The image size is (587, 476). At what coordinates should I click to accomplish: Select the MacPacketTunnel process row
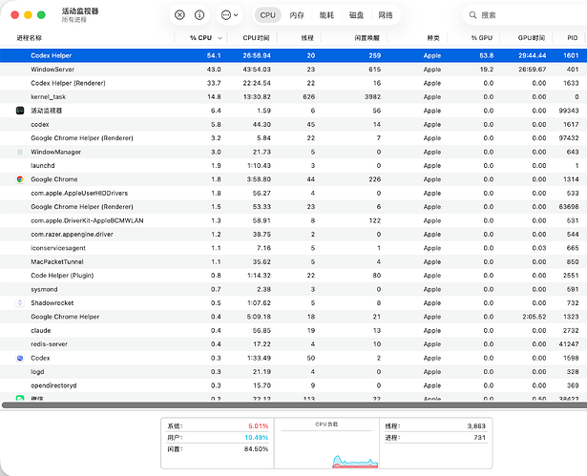(294, 261)
